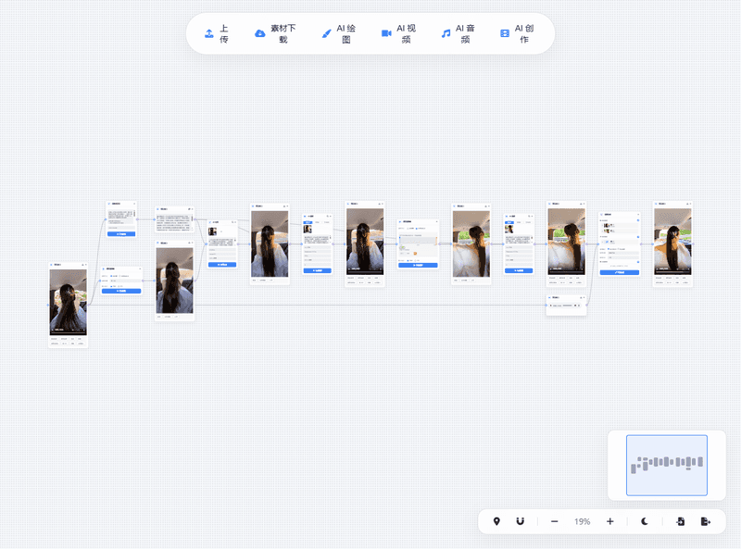Screen dimensions: 741x549
Task: Select the leftmost video node thumbnail
Action: (68, 302)
